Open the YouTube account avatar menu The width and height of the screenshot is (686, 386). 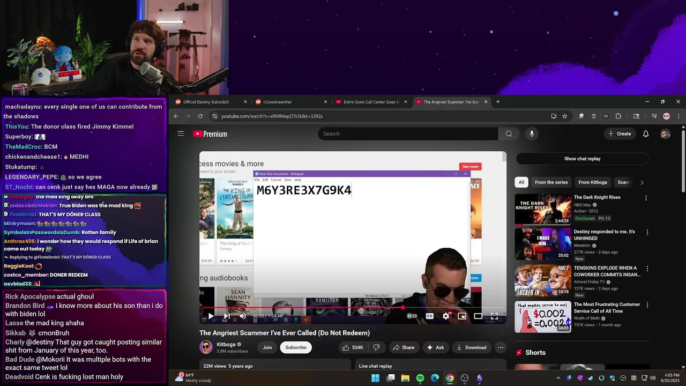[x=665, y=133]
